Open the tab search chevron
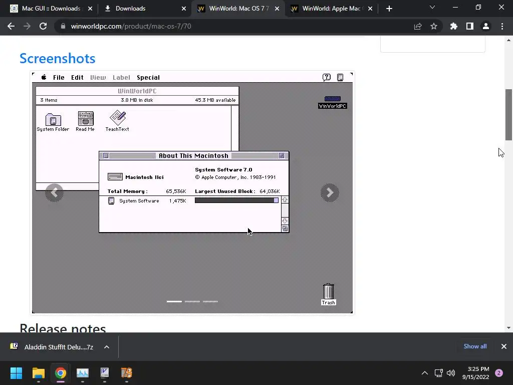 (432, 7)
